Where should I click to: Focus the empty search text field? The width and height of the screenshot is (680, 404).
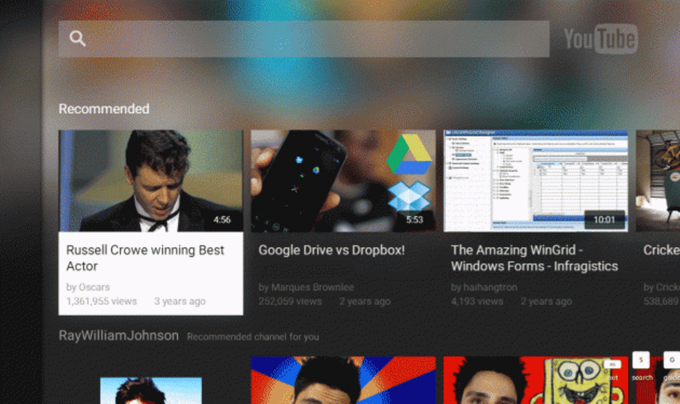(316, 39)
